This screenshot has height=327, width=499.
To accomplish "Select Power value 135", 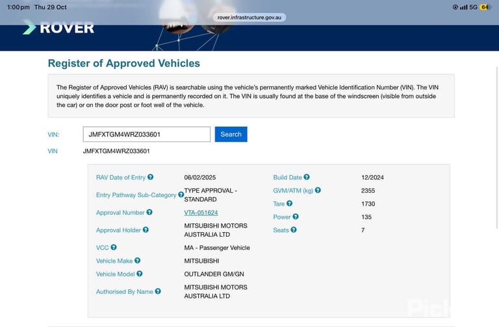I will coord(366,217).
